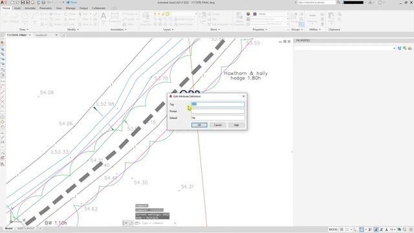Toggle snap mode in status bar

tap(347, 230)
